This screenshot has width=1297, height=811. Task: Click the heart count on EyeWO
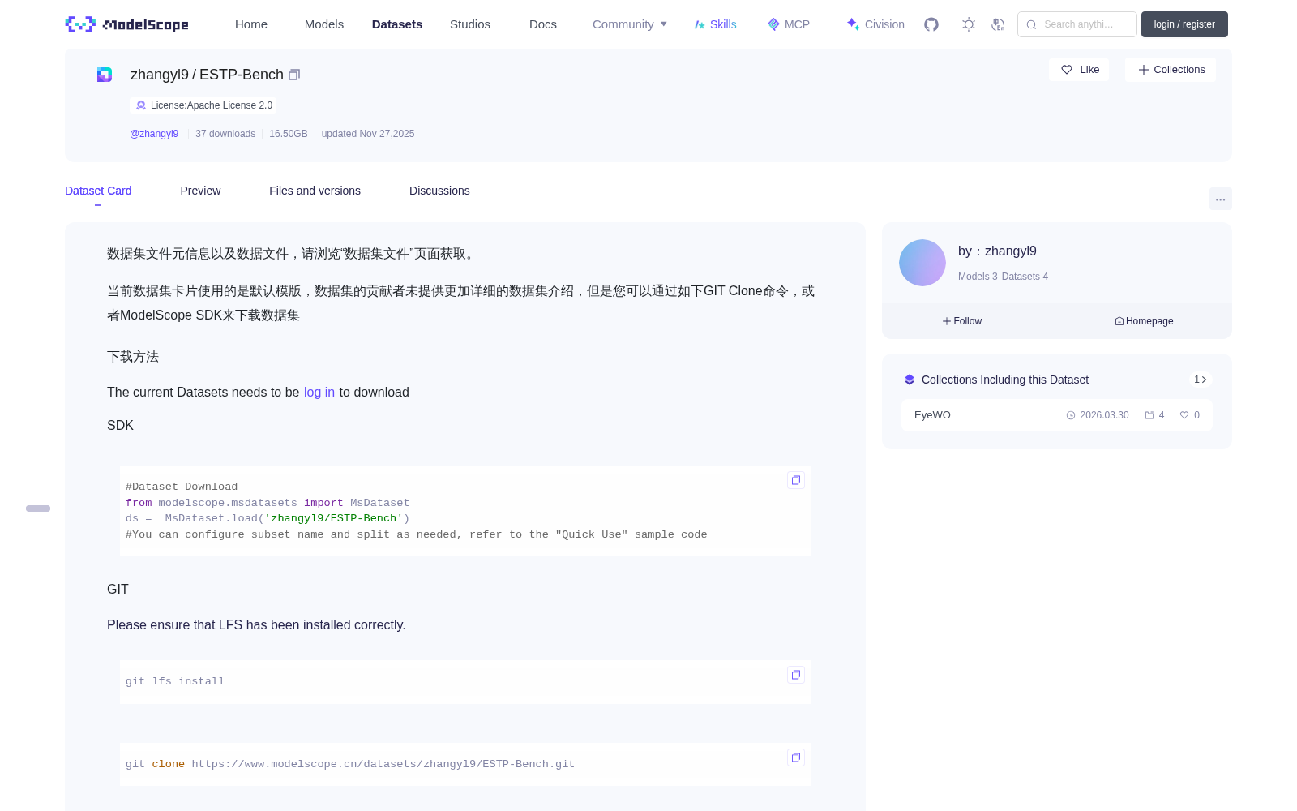point(1190,415)
